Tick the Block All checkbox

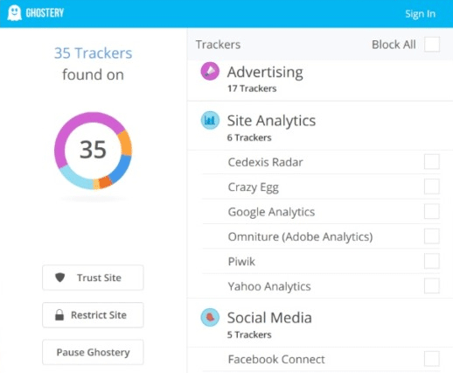click(x=432, y=45)
